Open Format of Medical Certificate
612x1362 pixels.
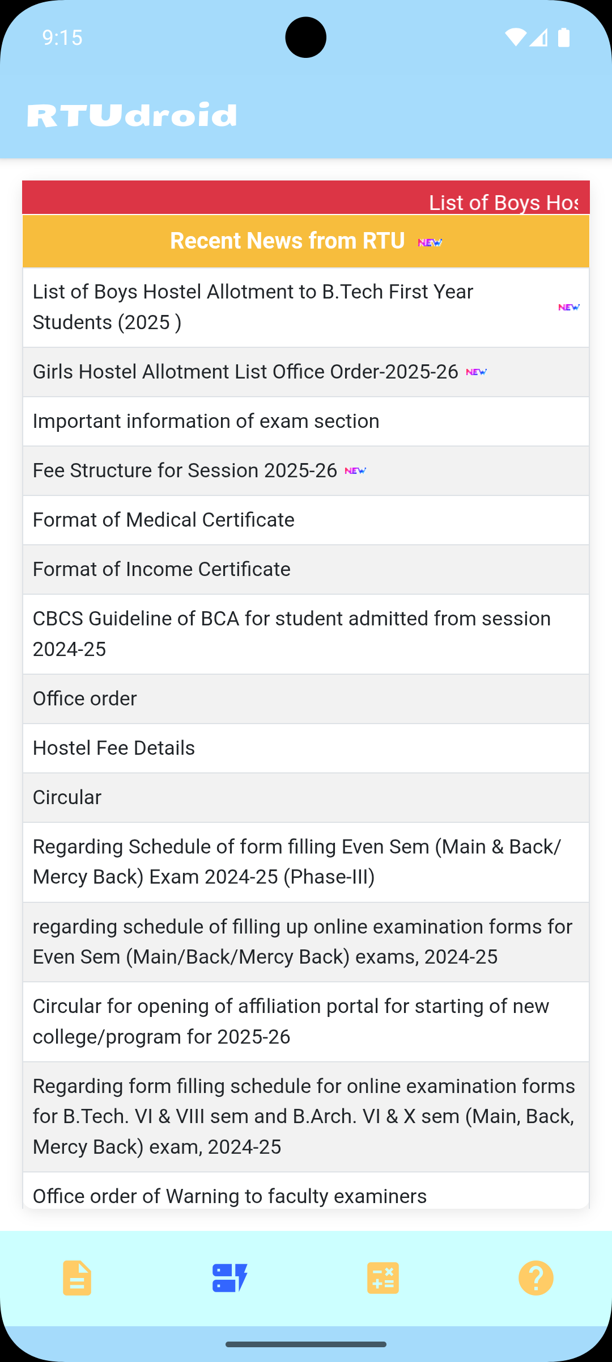[x=164, y=520]
